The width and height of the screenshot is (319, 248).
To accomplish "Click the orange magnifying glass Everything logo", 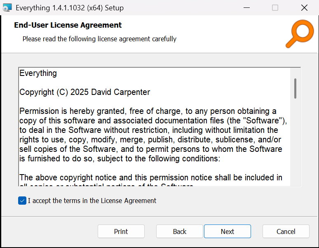I will (300, 33).
